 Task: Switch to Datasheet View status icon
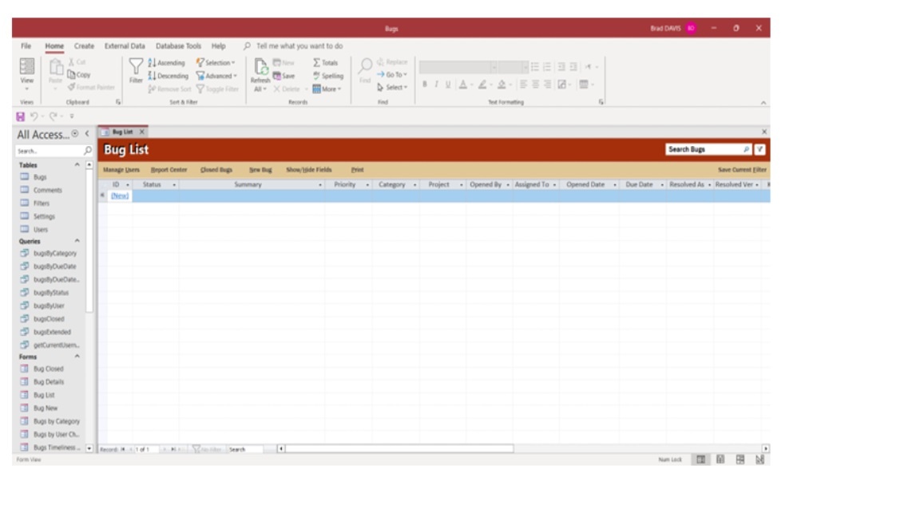click(720, 460)
